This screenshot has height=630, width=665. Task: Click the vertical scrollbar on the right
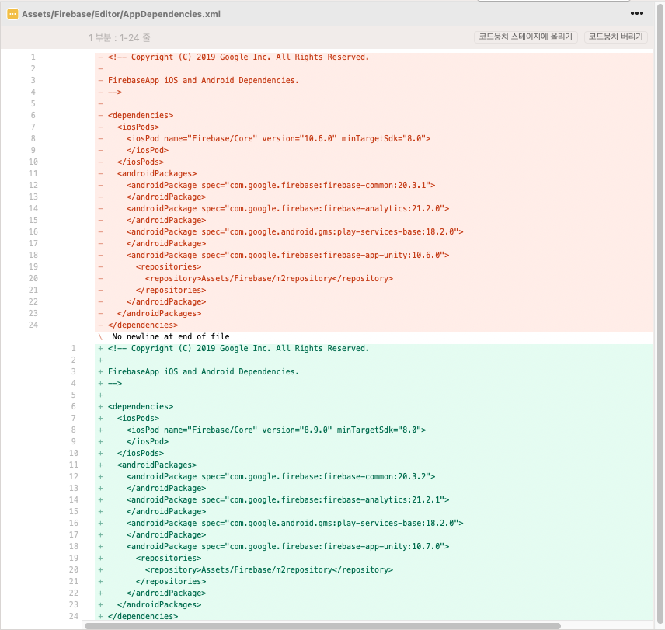[x=660, y=314]
